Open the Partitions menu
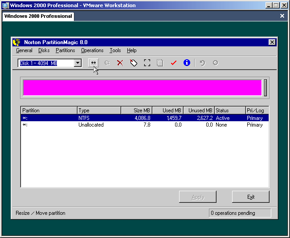Image resolution: width=290 pixels, height=238 pixels. [x=65, y=50]
